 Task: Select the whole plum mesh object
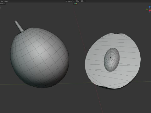coord(40,57)
